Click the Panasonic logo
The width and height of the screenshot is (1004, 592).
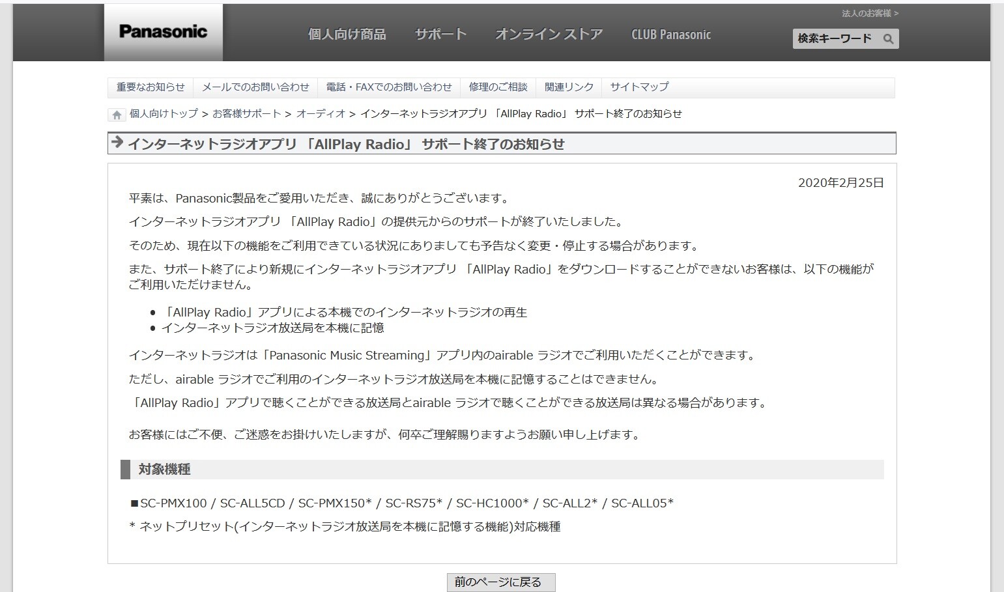(163, 32)
